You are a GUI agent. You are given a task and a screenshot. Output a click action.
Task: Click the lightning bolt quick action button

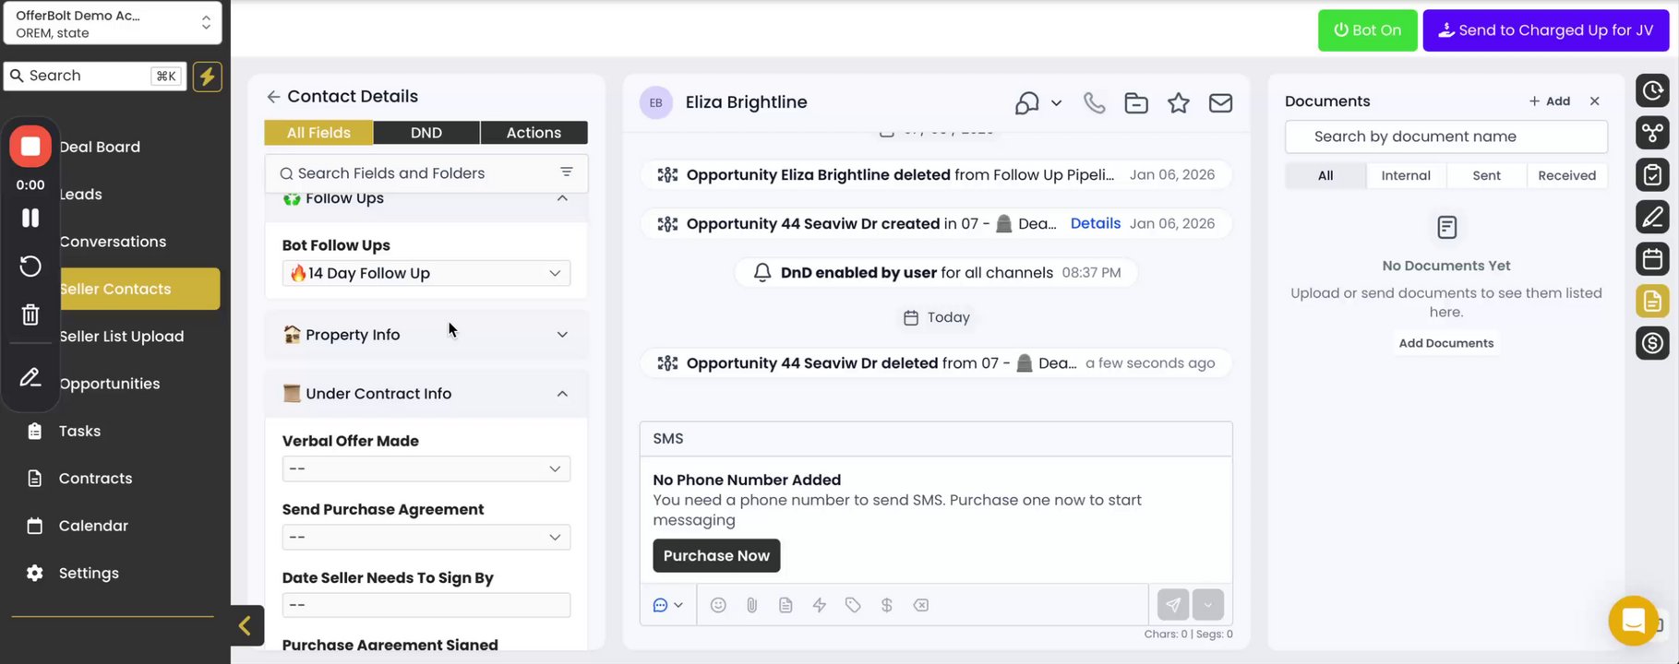(x=207, y=77)
